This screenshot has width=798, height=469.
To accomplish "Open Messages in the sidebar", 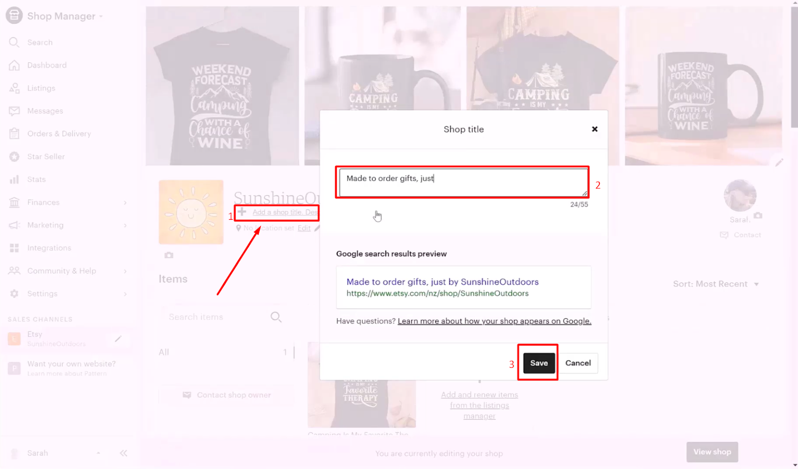I will pyautogui.click(x=45, y=111).
